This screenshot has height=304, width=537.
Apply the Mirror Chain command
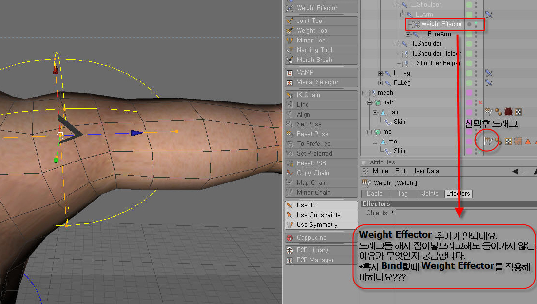tap(321, 192)
